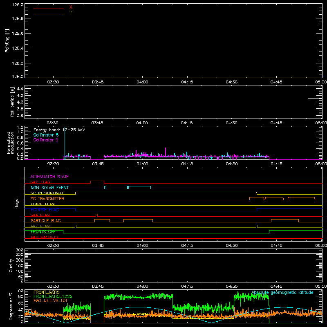
Task: Click the Flags axis title
Action: pyautogui.click(x=17, y=204)
